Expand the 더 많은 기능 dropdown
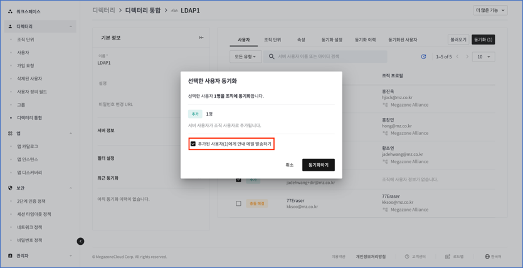Viewport: 523px width, 268px height. pyautogui.click(x=490, y=10)
